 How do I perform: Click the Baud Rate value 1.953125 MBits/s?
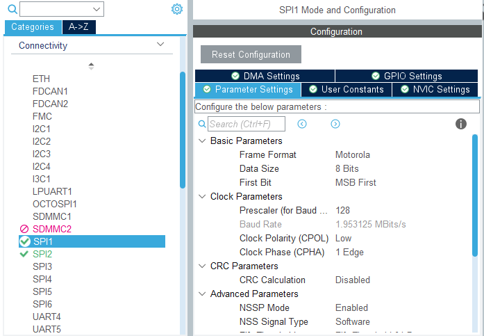(370, 225)
